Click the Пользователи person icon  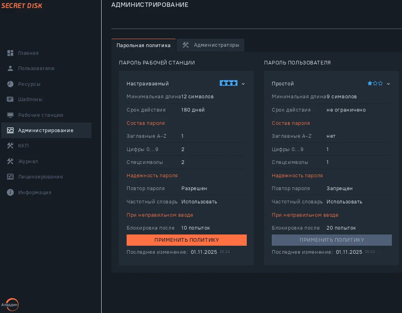coord(10,68)
